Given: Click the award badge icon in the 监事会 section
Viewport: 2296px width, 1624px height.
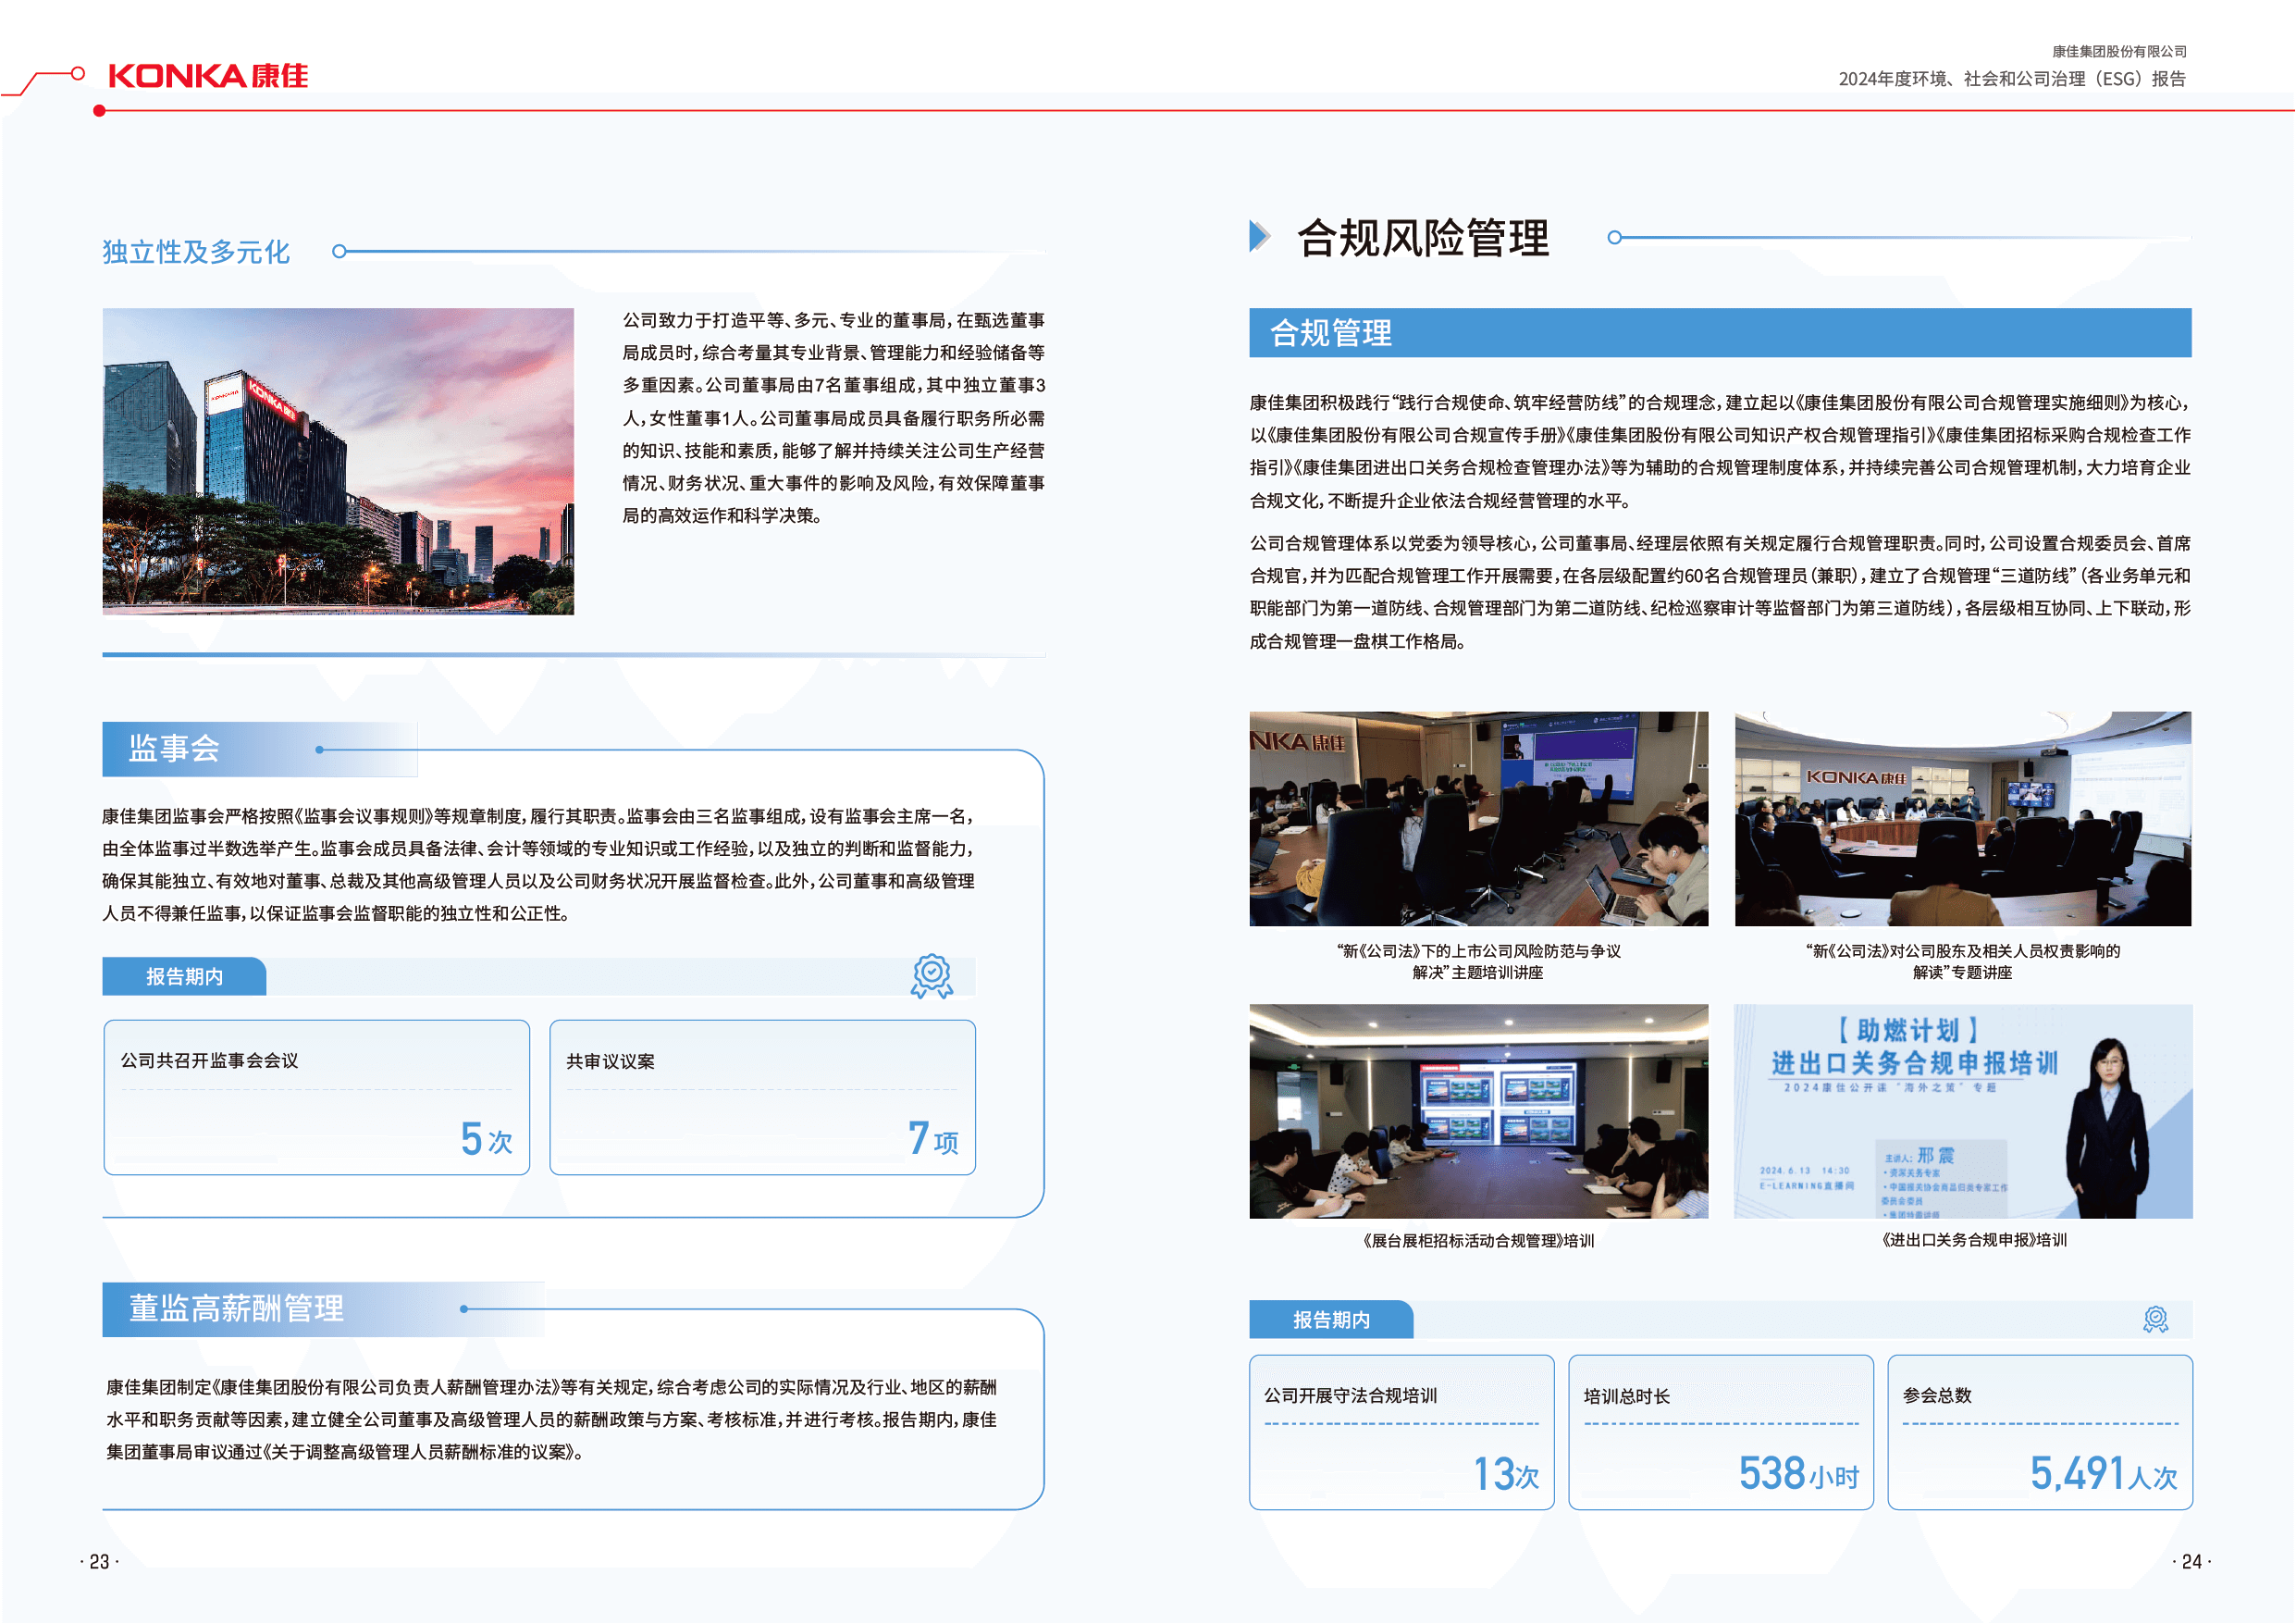Looking at the screenshot, I should pos(931,975).
